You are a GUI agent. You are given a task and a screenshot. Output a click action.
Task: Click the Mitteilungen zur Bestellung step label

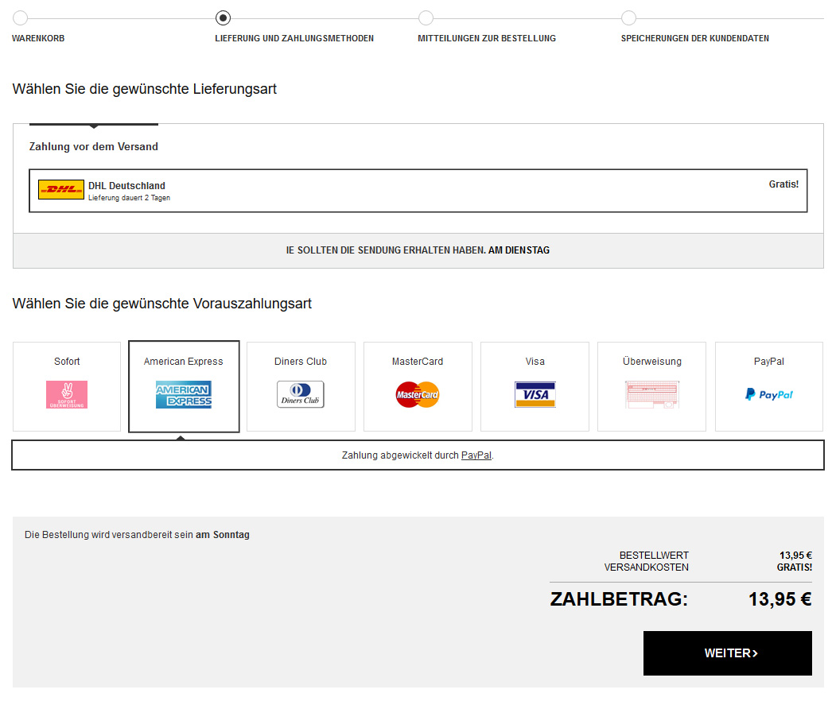coord(487,38)
